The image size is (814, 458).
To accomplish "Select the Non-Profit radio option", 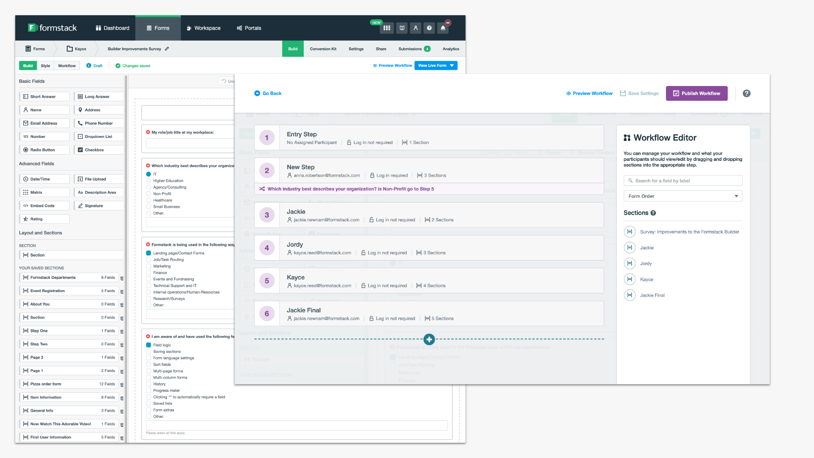I will point(149,194).
